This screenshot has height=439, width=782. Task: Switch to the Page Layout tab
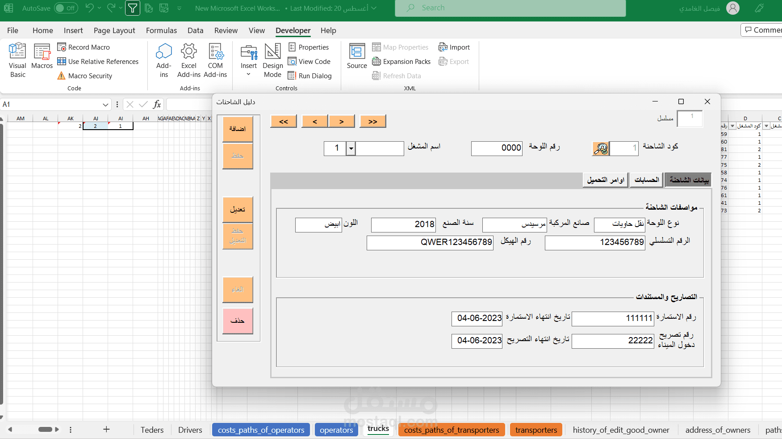(114, 30)
